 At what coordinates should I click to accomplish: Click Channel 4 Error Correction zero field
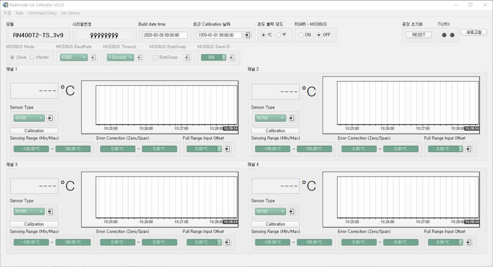[x=359, y=242]
